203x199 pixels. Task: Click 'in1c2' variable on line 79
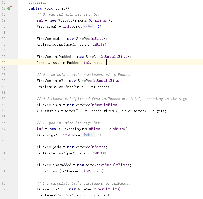click(58, 81)
